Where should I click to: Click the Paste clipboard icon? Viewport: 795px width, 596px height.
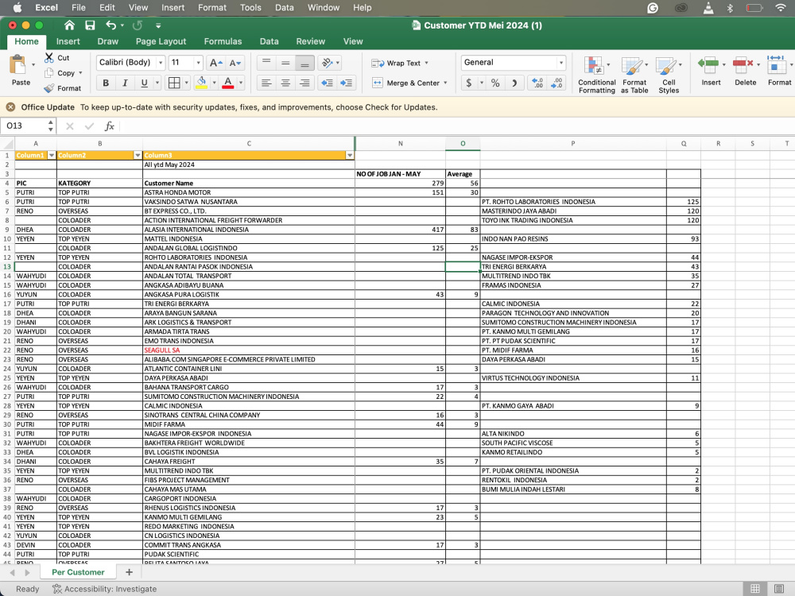(x=17, y=65)
